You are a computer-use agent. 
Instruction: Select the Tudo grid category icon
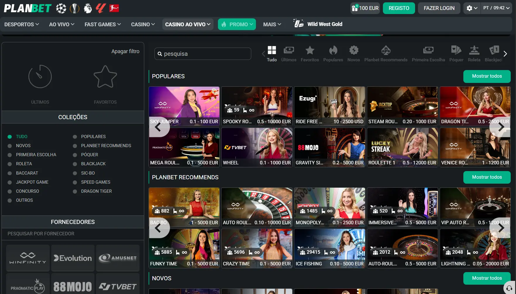coord(272,51)
